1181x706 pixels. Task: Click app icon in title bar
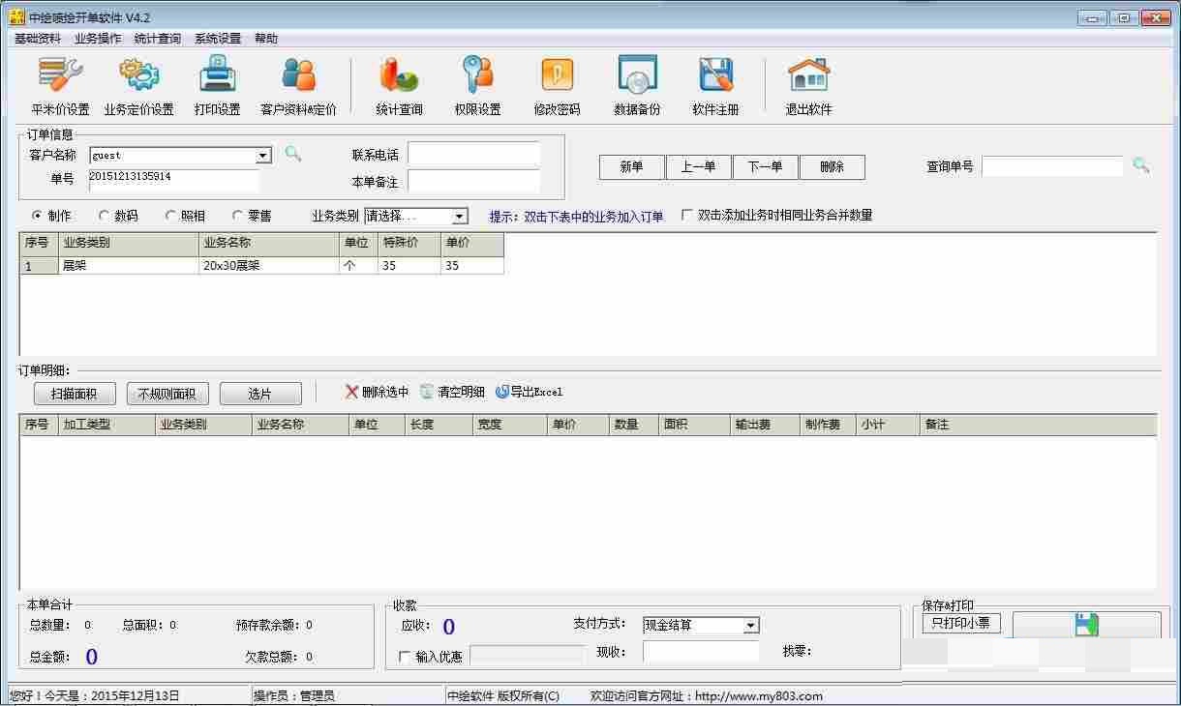(x=16, y=16)
